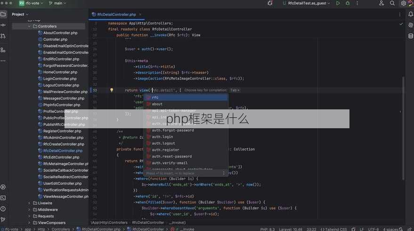414x231 pixels.
Task: Open the Pull Requests tool window icon
Action: tap(3, 36)
